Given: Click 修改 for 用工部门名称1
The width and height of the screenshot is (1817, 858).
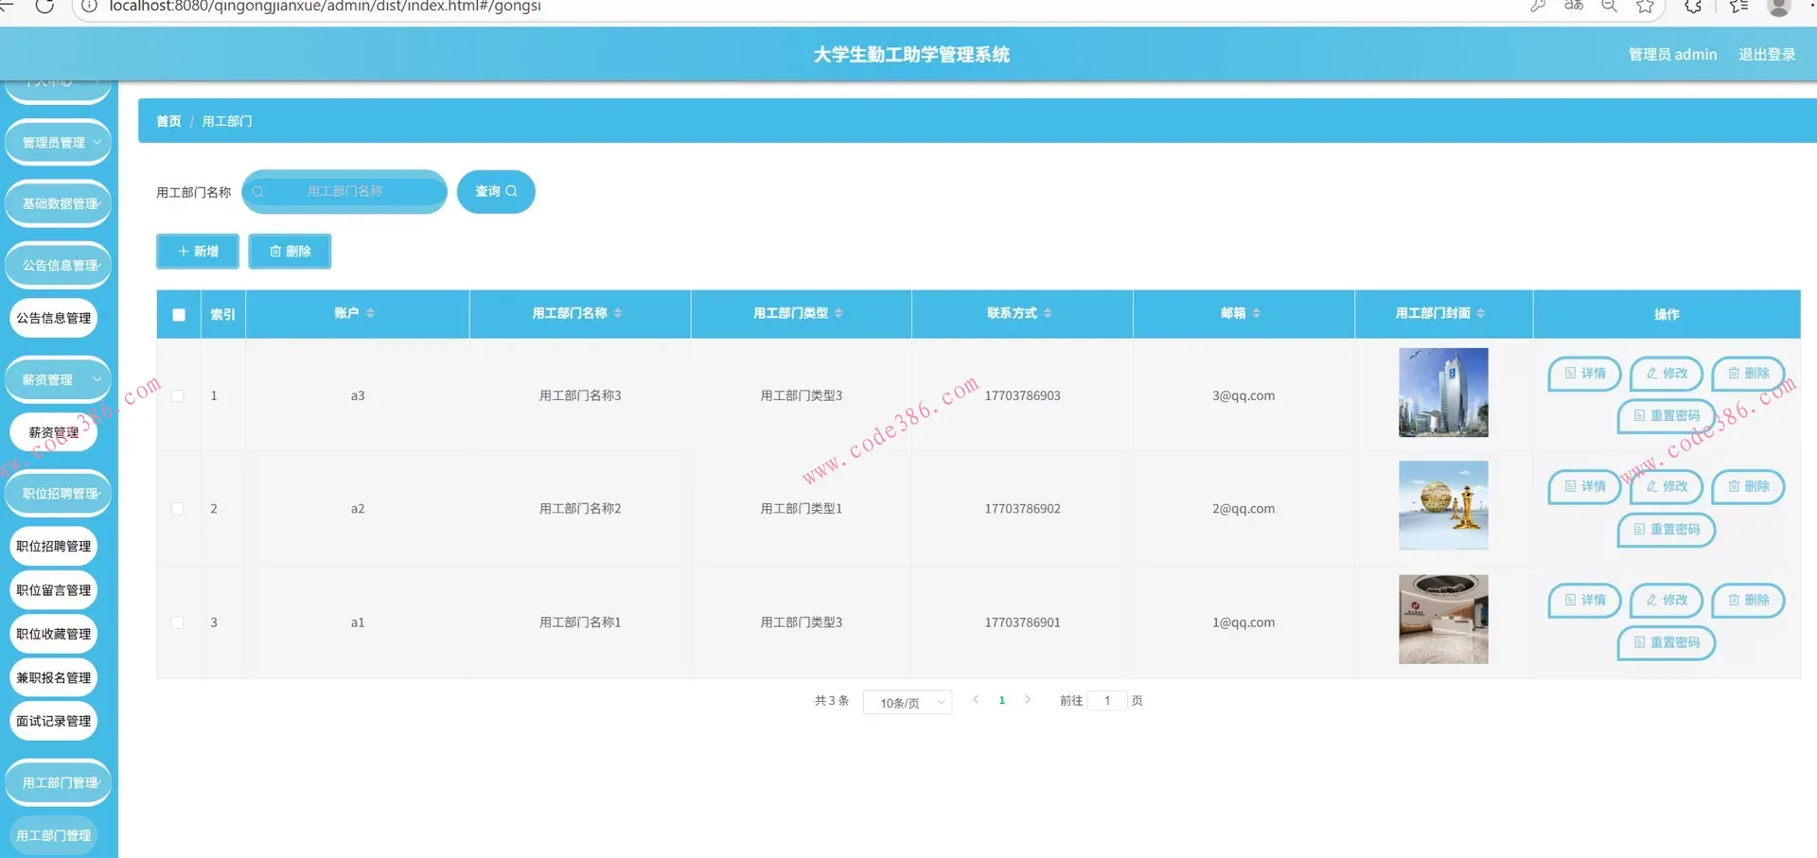Looking at the screenshot, I should [x=1667, y=600].
